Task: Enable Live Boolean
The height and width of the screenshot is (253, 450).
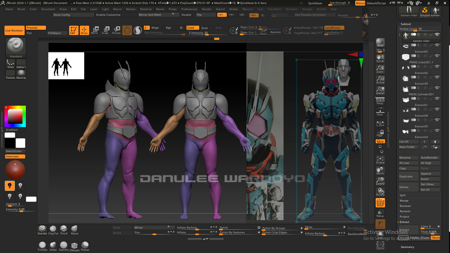Action: coord(14,30)
